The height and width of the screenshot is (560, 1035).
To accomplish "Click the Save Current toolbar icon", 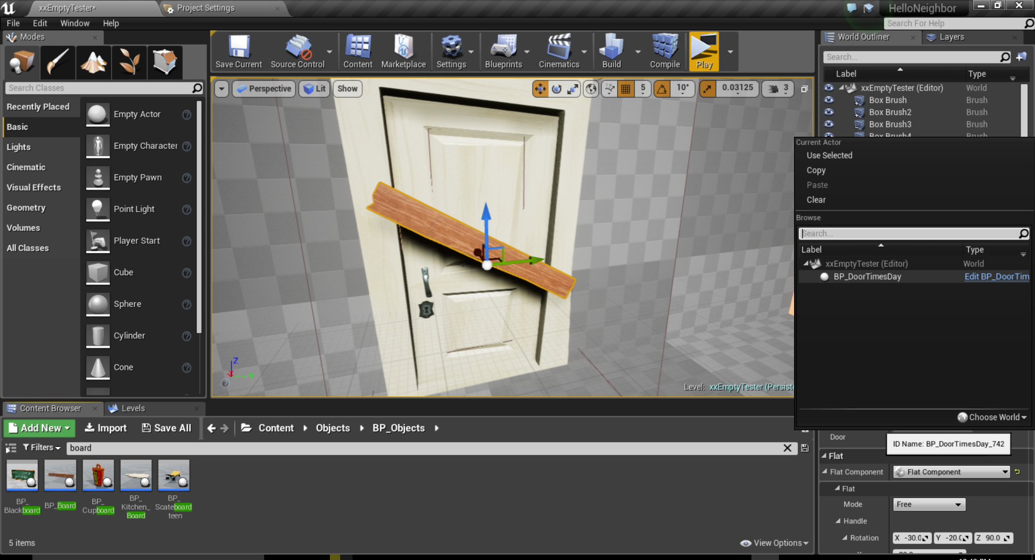I will tap(239, 52).
